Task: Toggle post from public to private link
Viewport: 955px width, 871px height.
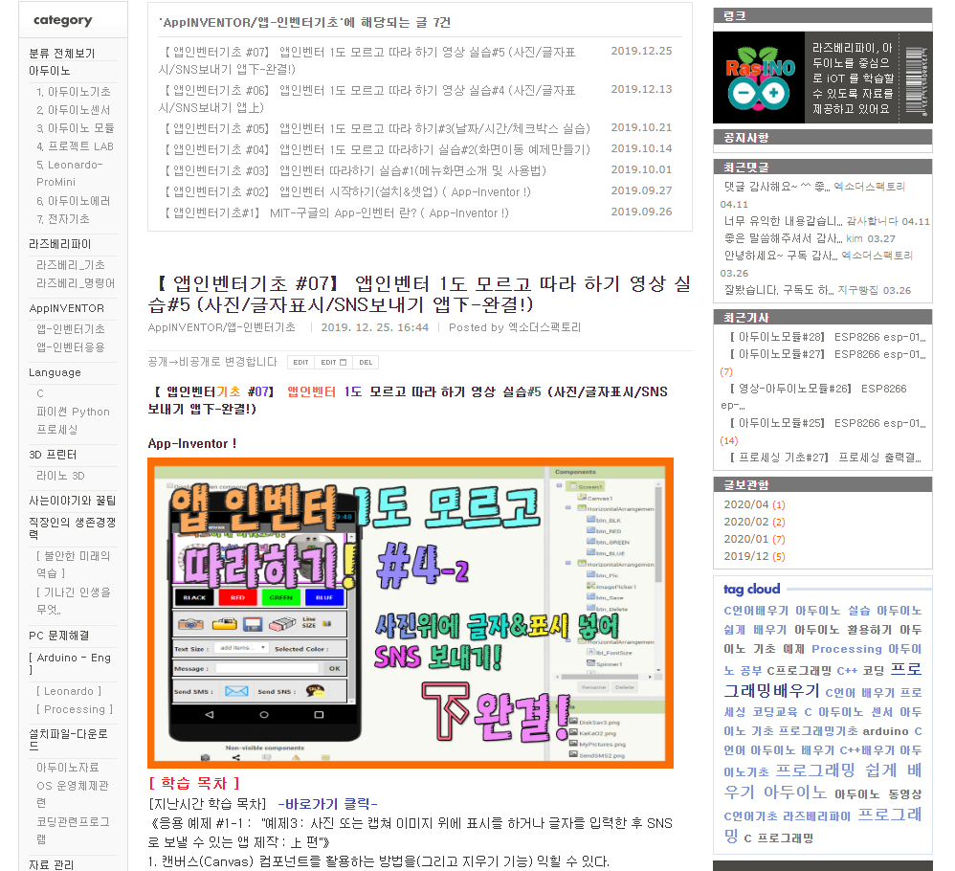Action: (x=211, y=362)
